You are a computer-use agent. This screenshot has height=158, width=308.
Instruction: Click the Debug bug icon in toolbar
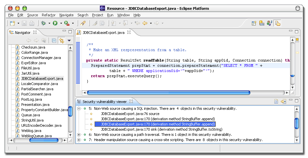pos(43,23)
